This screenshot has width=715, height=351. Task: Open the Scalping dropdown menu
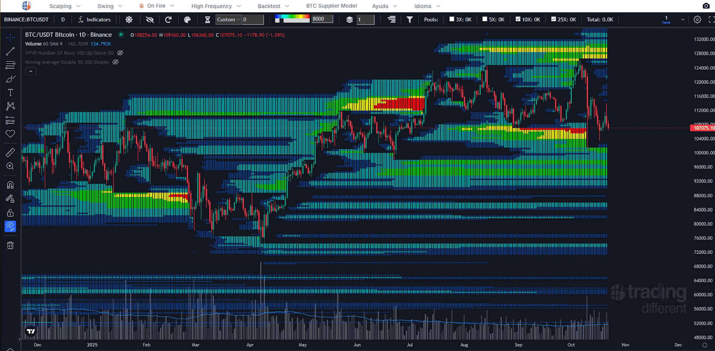pos(65,6)
